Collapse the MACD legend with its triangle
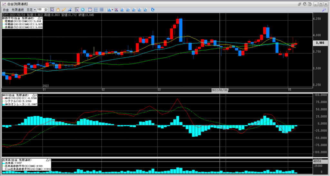Image resolution: width=330 pixels, height=176 pixels. click(34, 95)
